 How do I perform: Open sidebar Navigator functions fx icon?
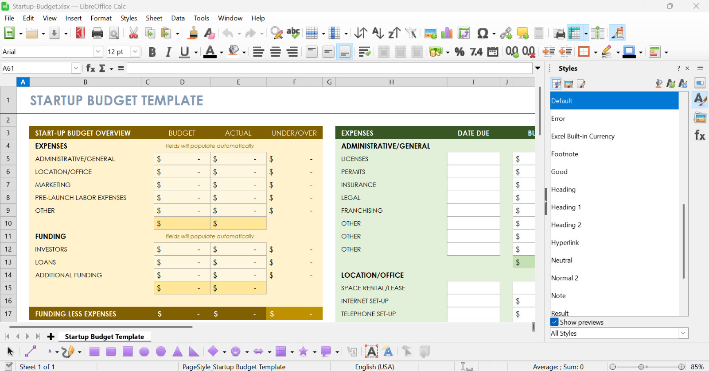[700, 135]
